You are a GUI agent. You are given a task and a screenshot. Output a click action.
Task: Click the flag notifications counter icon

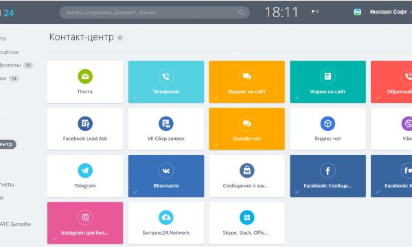[314, 12]
